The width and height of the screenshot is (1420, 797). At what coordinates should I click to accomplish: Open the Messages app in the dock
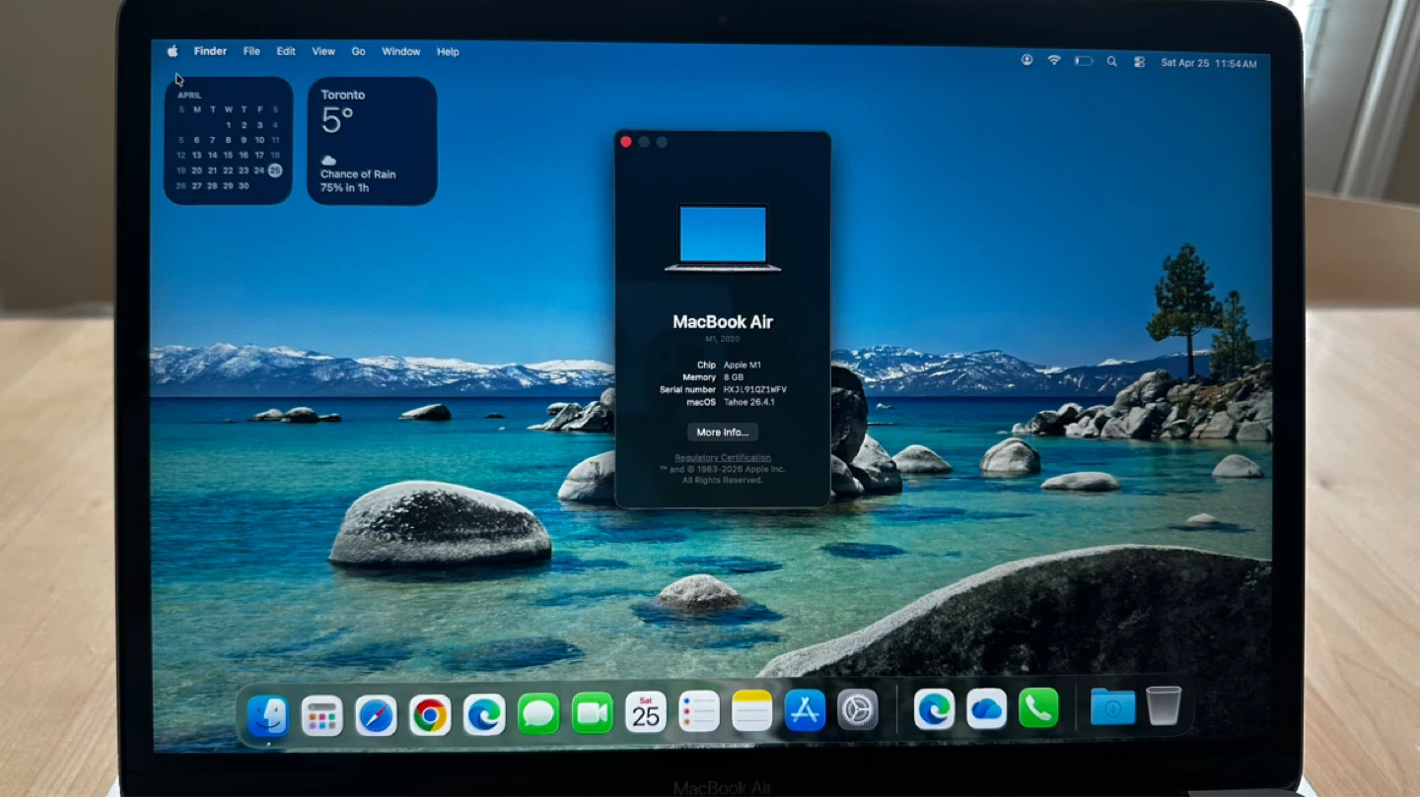(538, 713)
